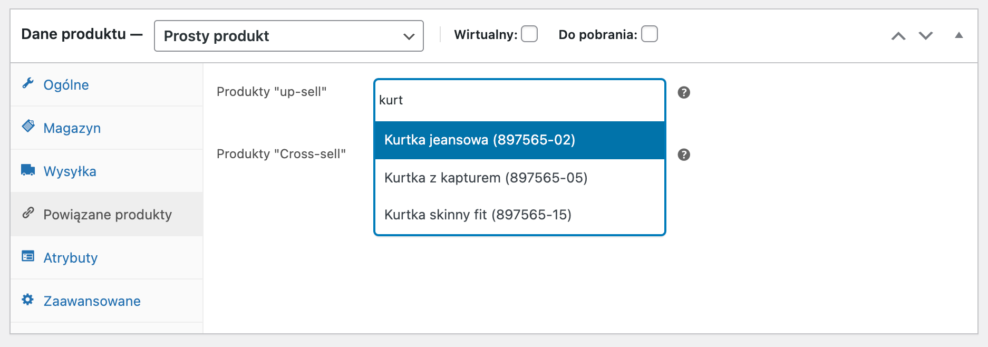Collapse the Dane produktu panel with the triangle
The width and height of the screenshot is (988, 347).
(x=959, y=35)
